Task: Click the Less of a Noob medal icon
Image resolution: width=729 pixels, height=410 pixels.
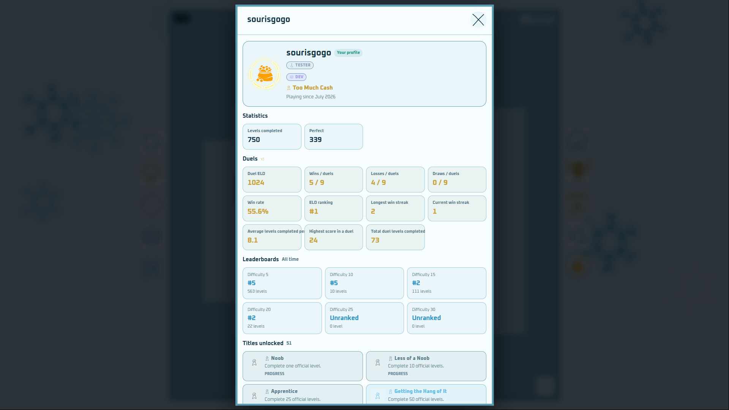Action: coord(378,363)
